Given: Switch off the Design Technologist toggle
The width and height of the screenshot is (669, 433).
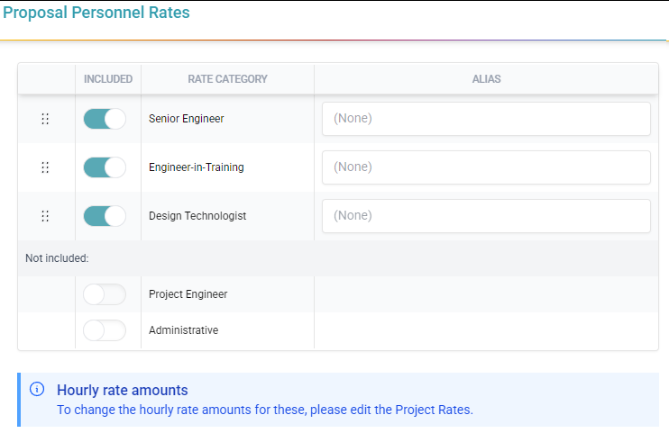Looking at the screenshot, I should (x=105, y=216).
